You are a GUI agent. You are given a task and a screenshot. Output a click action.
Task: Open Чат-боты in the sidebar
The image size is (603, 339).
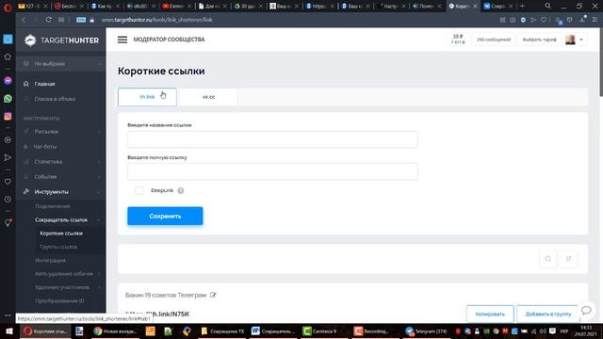pos(45,147)
